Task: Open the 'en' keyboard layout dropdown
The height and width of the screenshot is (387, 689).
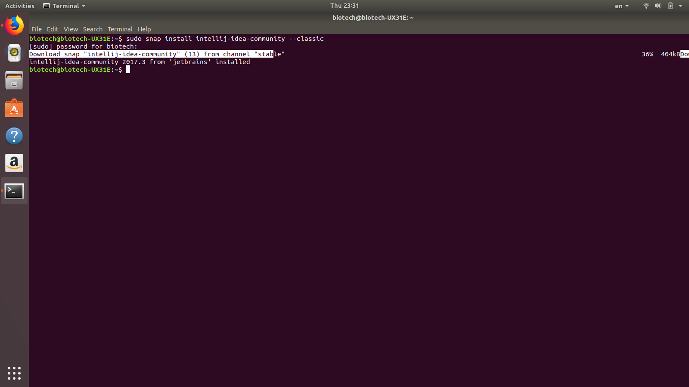Action: click(622, 6)
